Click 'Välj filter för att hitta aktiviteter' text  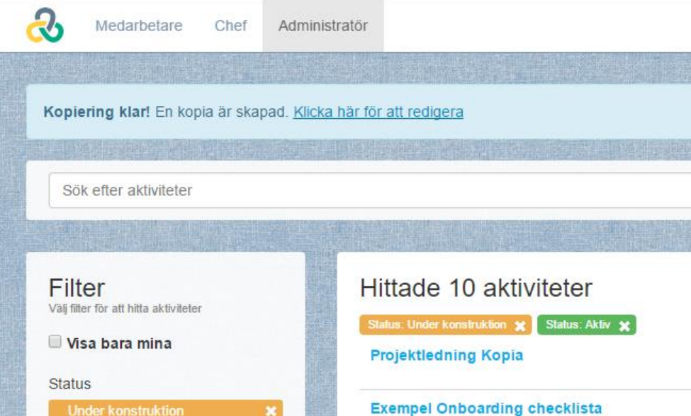(125, 308)
